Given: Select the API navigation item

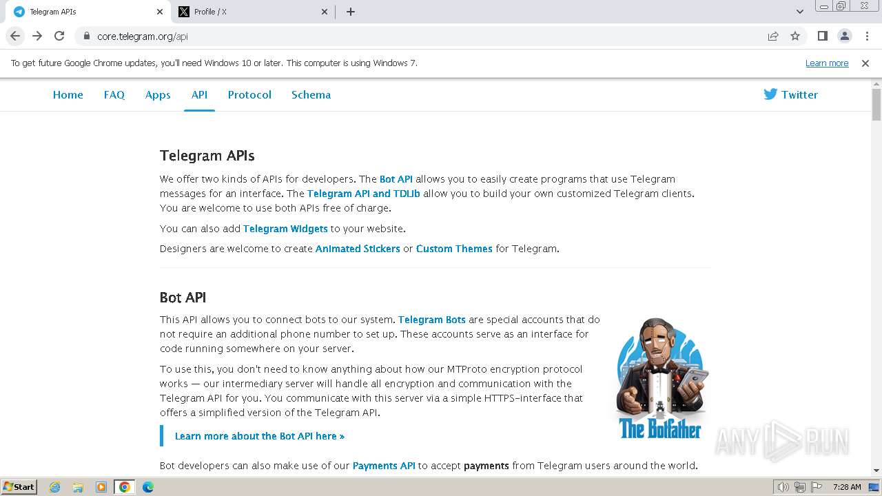Looking at the screenshot, I should click(x=199, y=95).
